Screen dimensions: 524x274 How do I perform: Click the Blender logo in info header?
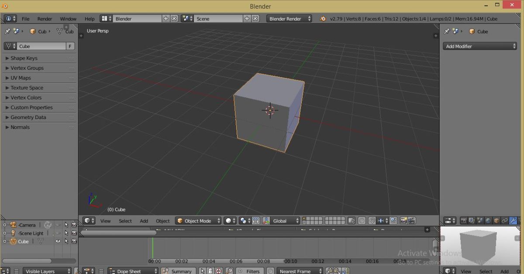323,19
